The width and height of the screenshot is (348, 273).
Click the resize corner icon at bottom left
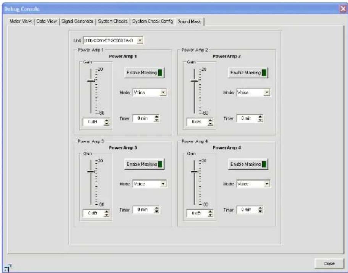coord(8,268)
